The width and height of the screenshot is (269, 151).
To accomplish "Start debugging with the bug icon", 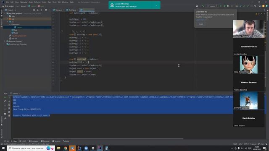I will pos(224,6).
